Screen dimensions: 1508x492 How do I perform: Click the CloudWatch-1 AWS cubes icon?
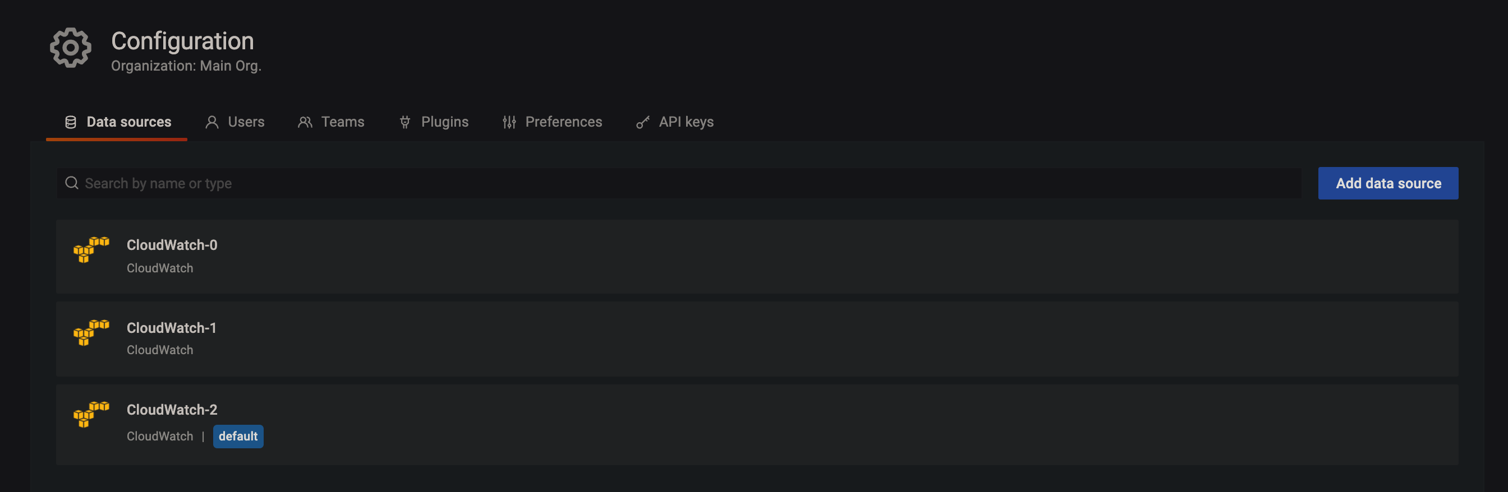point(91,332)
